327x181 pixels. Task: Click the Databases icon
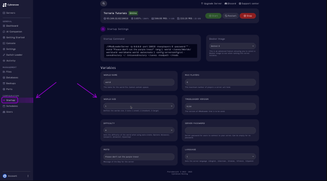4,78
